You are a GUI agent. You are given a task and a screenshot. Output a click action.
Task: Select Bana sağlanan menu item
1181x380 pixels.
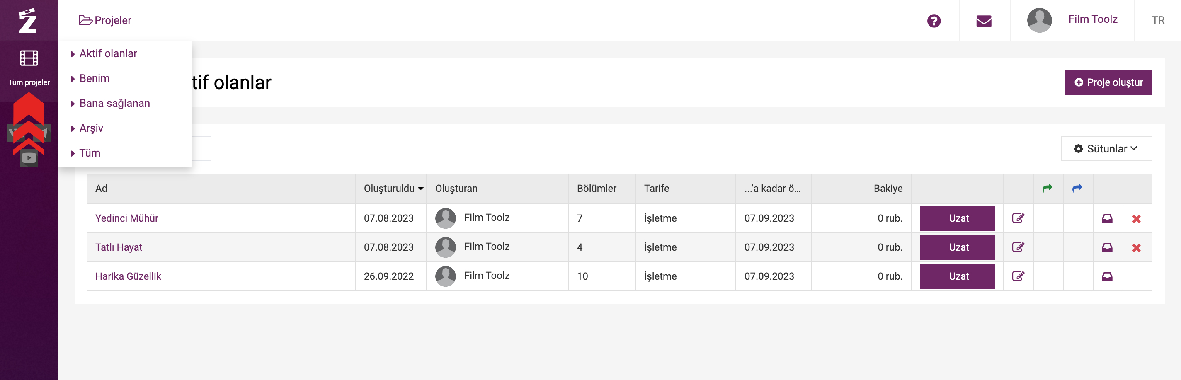[x=114, y=103]
